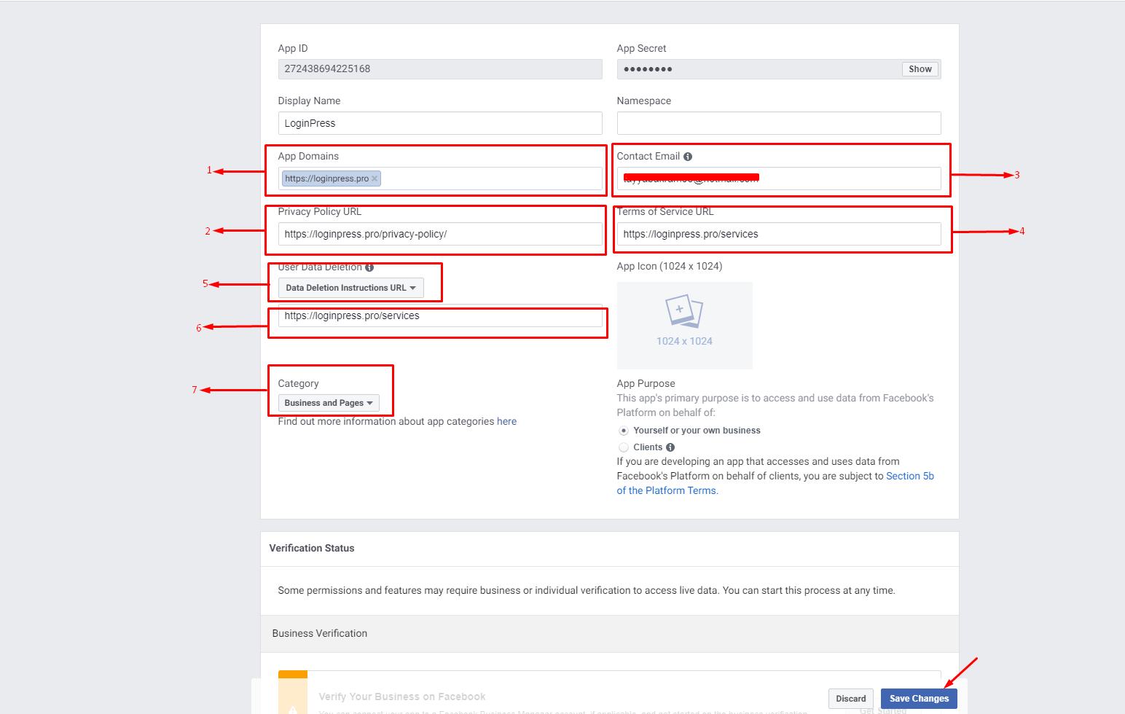The height and width of the screenshot is (714, 1125).
Task: Open the Data Deletion Instructions URL dropdown
Action: coord(350,288)
